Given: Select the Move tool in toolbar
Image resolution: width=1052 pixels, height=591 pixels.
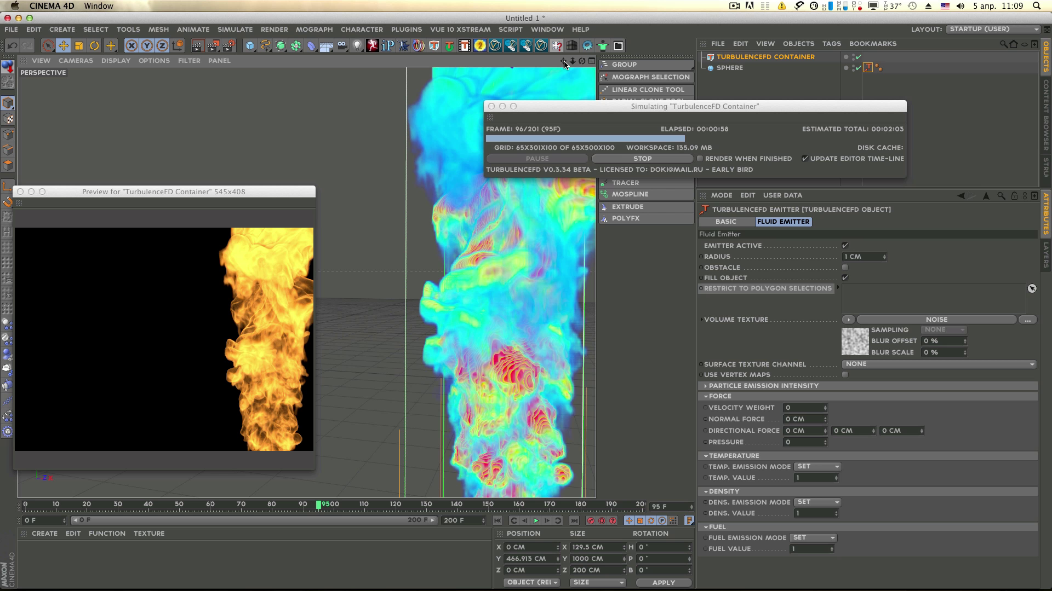Looking at the screenshot, I should pos(64,46).
